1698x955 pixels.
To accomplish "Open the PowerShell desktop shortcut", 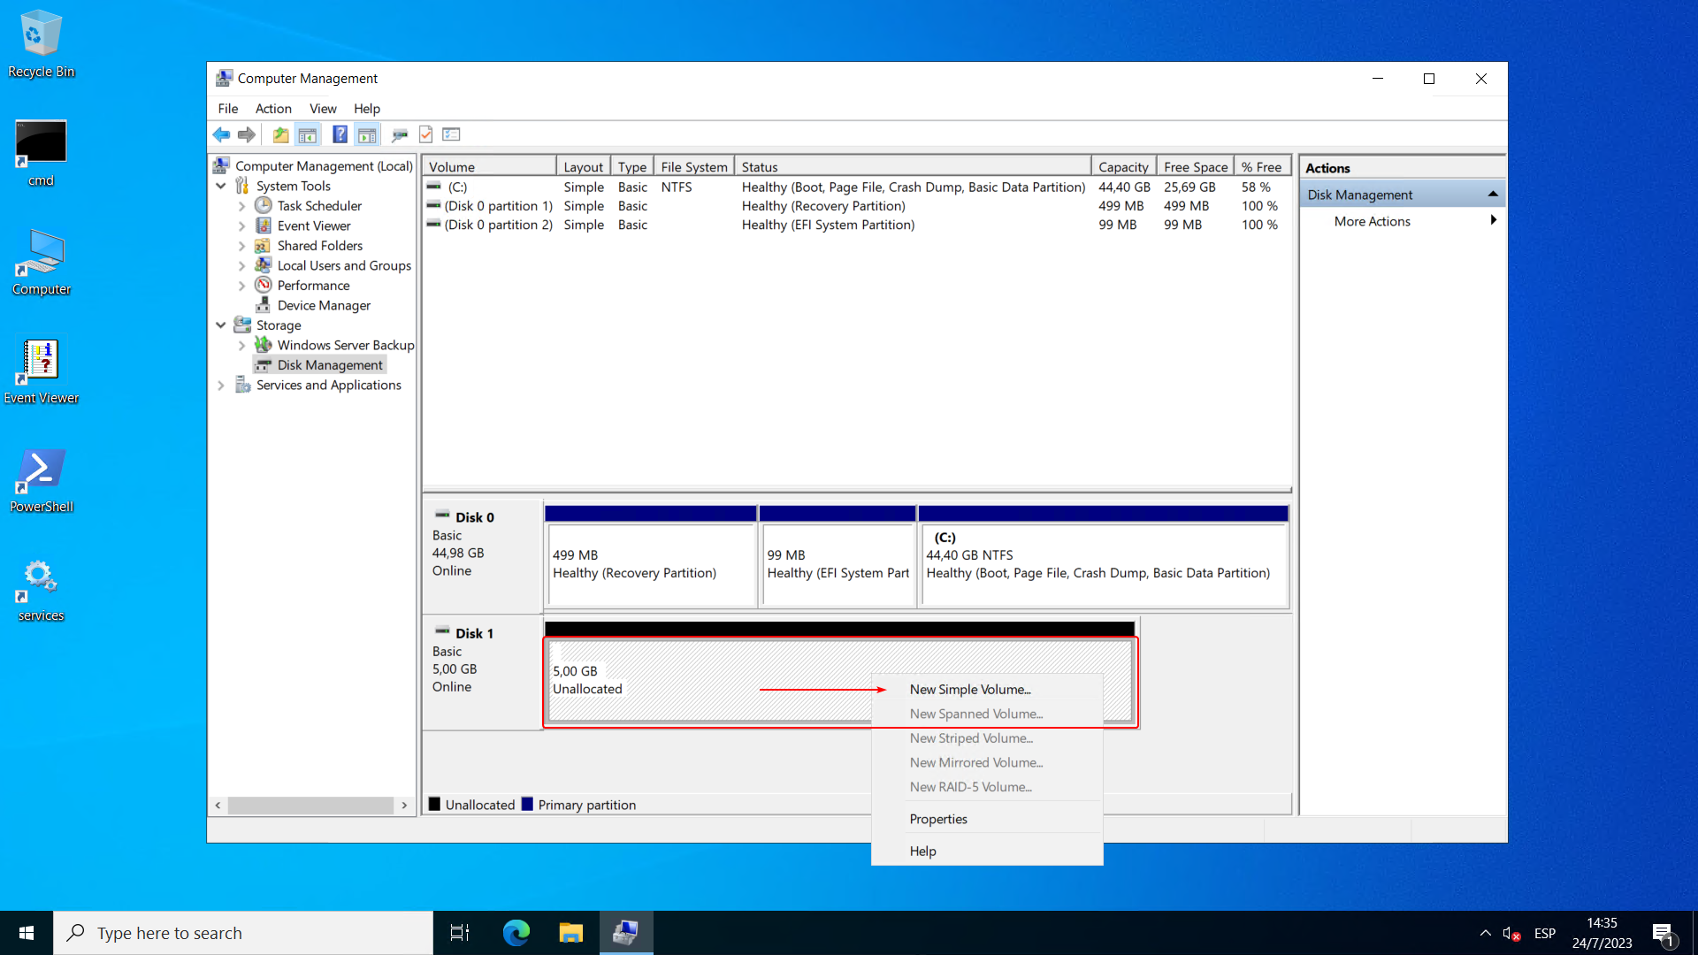I will (x=41, y=480).
